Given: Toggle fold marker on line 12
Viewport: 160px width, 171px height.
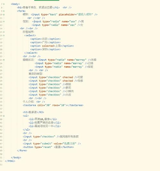Looking at the screenshot, I should (4, 22).
